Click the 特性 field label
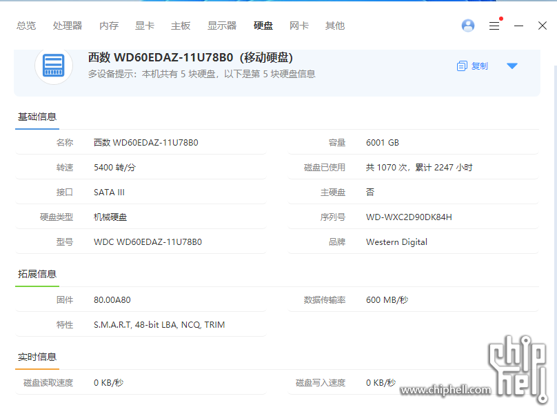 65,325
